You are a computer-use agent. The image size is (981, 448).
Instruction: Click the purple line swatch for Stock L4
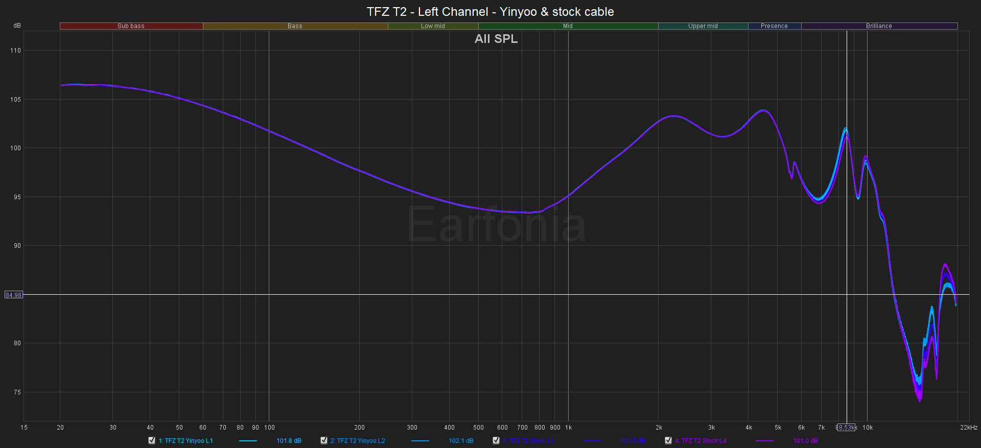point(764,441)
